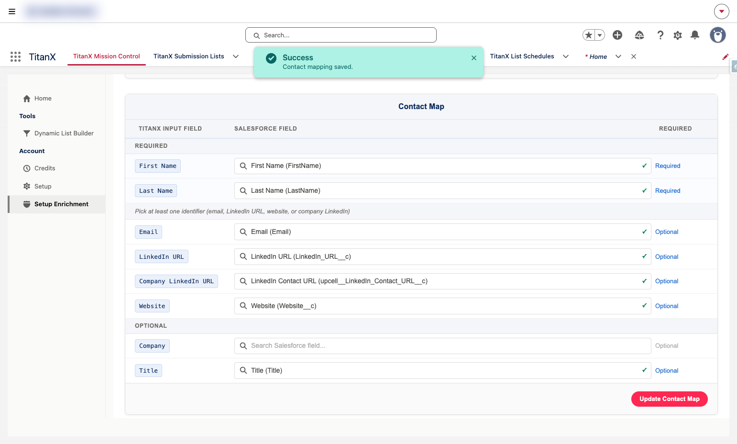Close the Home tab
Viewport: 737px width, 444px height.
coord(634,56)
